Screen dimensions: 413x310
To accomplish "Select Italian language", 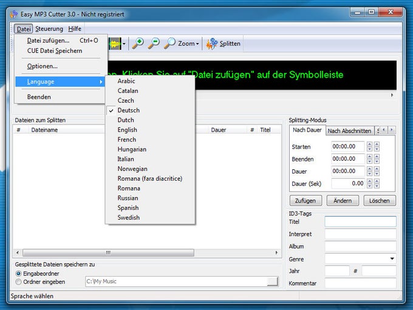I will [150, 159].
